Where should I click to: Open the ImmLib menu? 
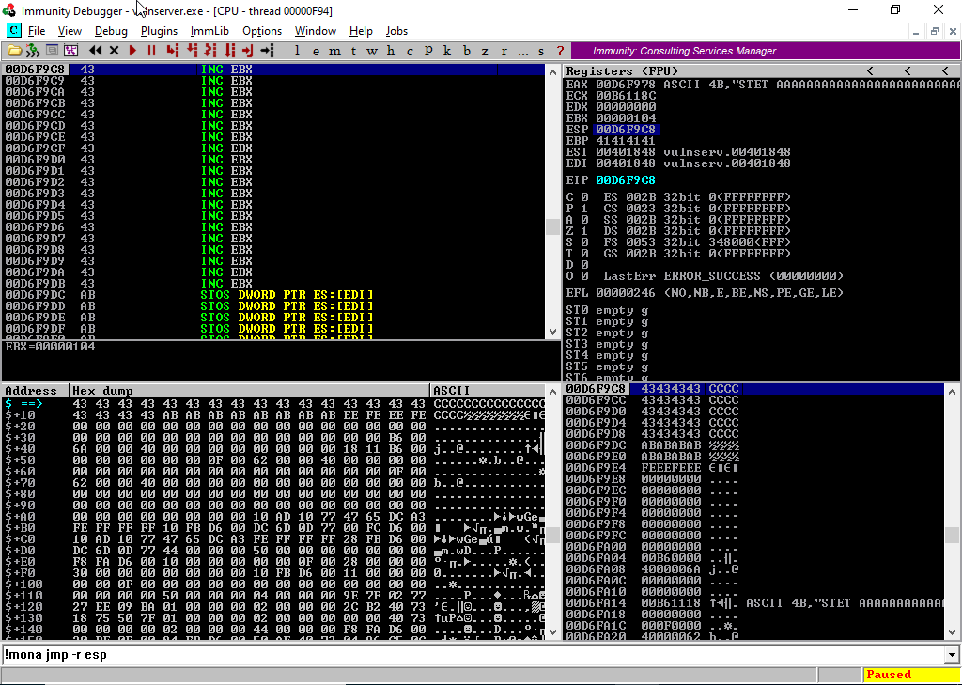(x=209, y=31)
